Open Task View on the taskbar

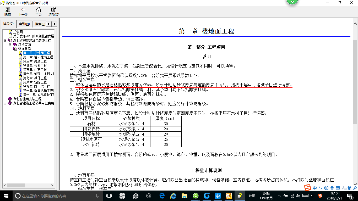[x=109, y=196]
